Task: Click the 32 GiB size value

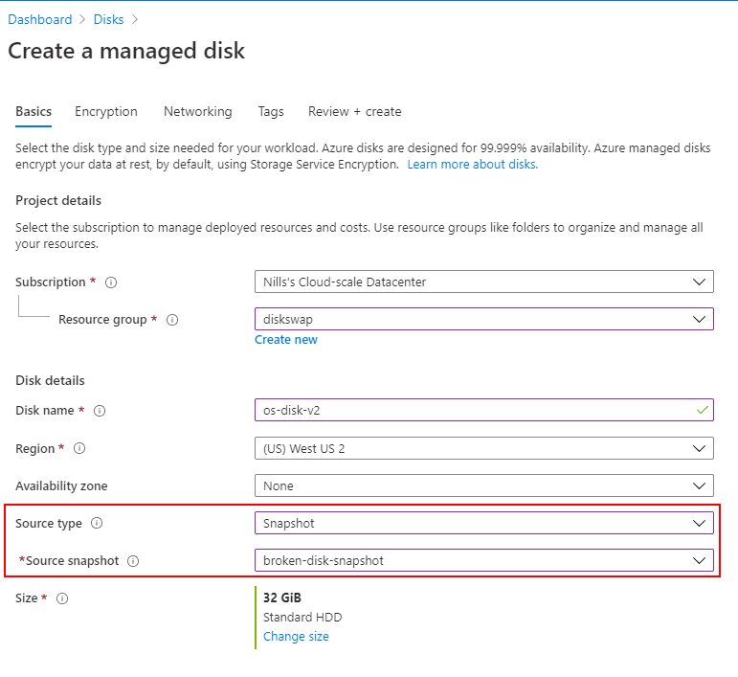Action: click(282, 598)
